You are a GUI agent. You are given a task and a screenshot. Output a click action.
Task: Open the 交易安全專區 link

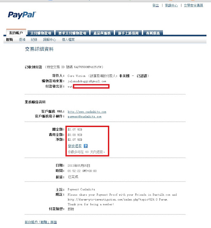click(x=194, y=5)
